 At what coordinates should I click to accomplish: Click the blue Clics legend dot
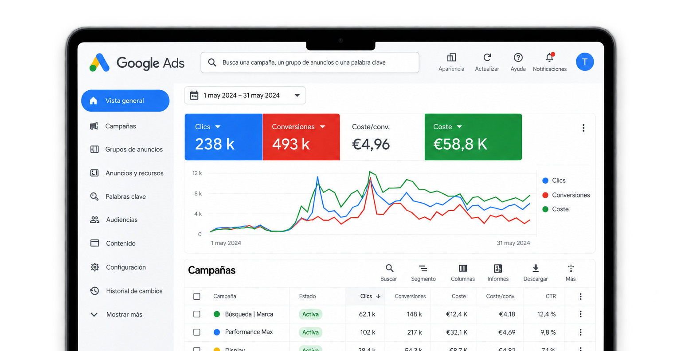[x=545, y=181]
